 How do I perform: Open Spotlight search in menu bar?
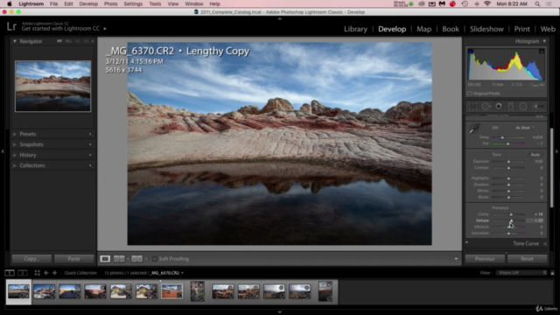537,3
